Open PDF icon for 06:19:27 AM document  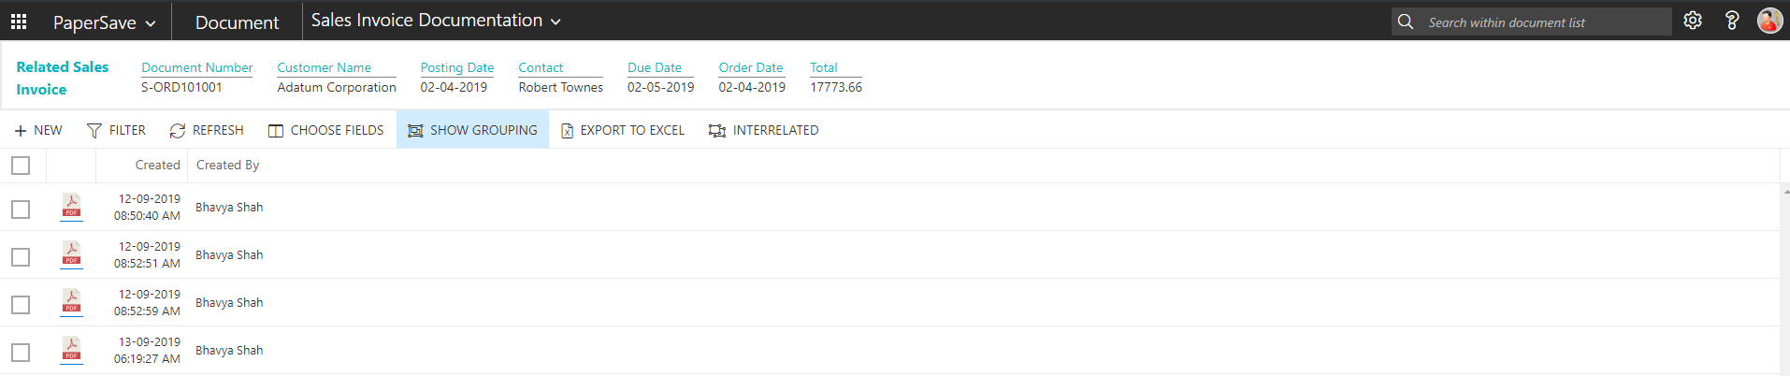point(71,349)
